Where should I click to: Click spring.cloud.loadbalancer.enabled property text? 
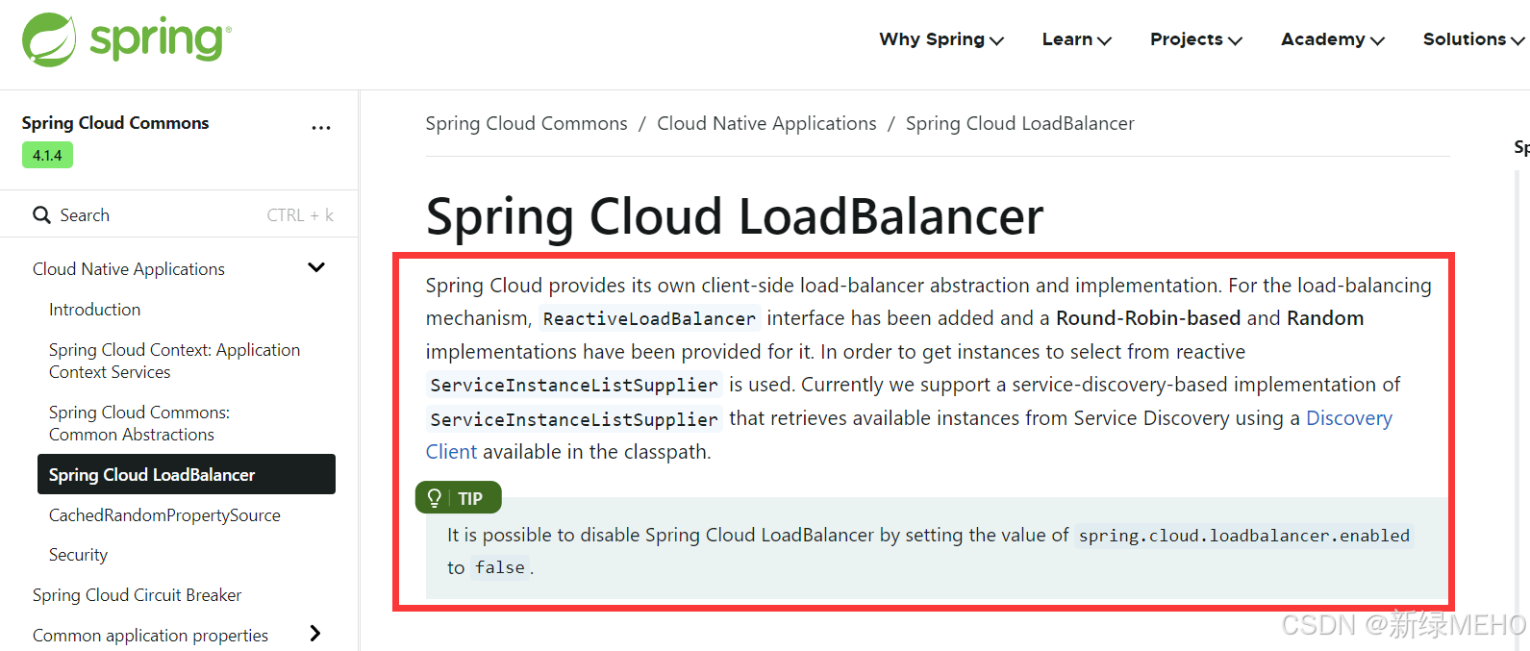tap(1243, 536)
